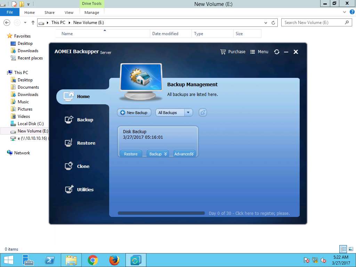This screenshot has width=356, height=267.
Task: Click the Drive Tools contextual tab
Action: (92, 3)
